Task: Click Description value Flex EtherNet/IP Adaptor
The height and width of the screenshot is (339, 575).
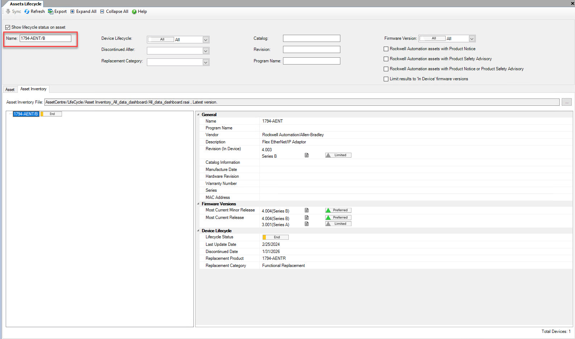Action: pyautogui.click(x=284, y=142)
